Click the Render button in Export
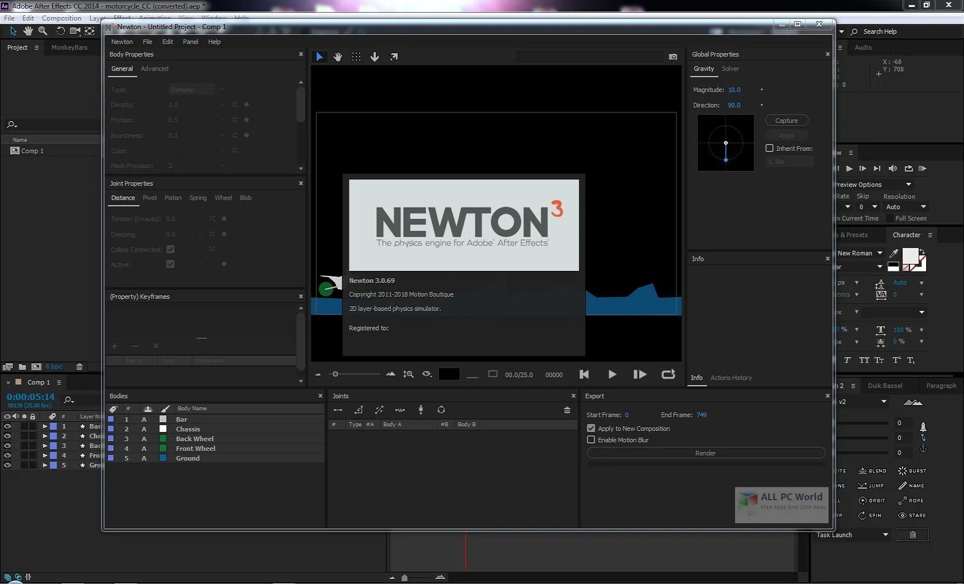 coord(706,453)
